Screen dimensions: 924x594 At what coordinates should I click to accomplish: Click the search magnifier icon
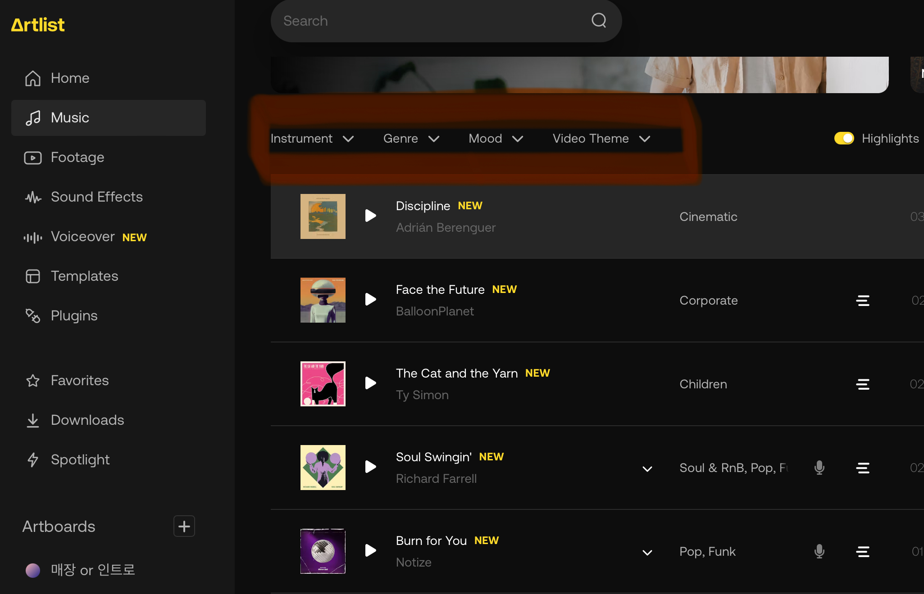pyautogui.click(x=599, y=20)
